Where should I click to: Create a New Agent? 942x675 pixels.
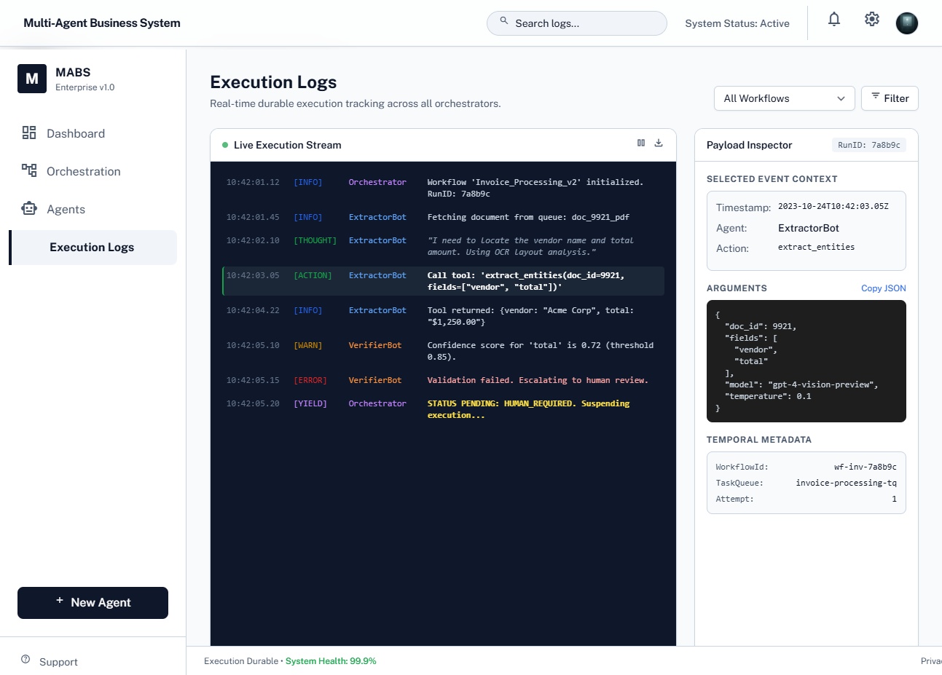(93, 603)
